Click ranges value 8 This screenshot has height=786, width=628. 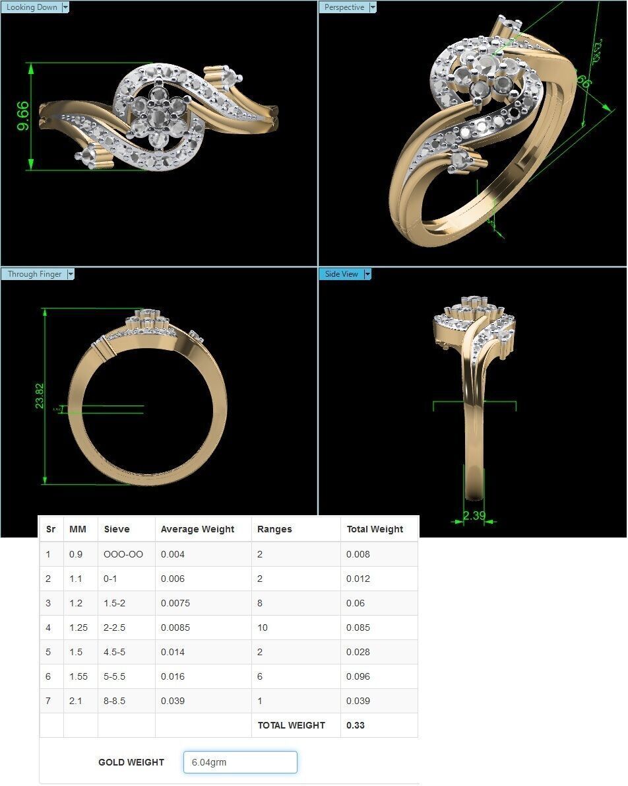coord(259,603)
